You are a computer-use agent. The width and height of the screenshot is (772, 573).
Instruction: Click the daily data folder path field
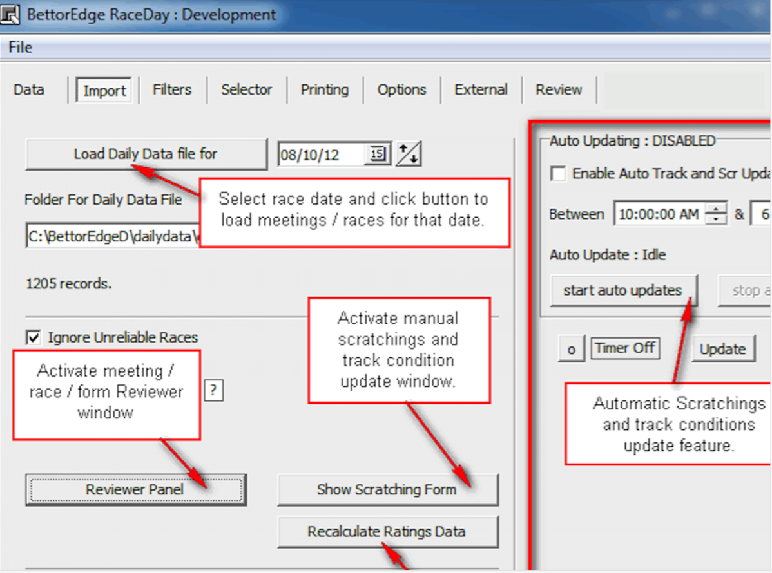point(110,236)
